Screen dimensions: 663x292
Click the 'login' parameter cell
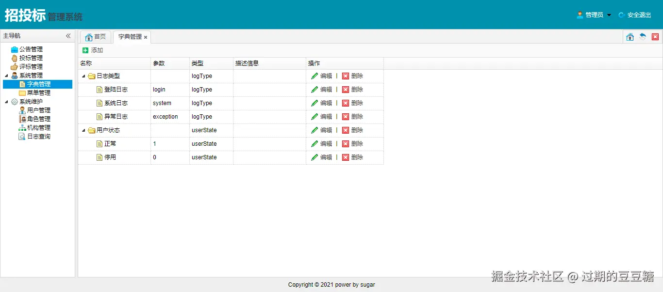tap(170, 90)
